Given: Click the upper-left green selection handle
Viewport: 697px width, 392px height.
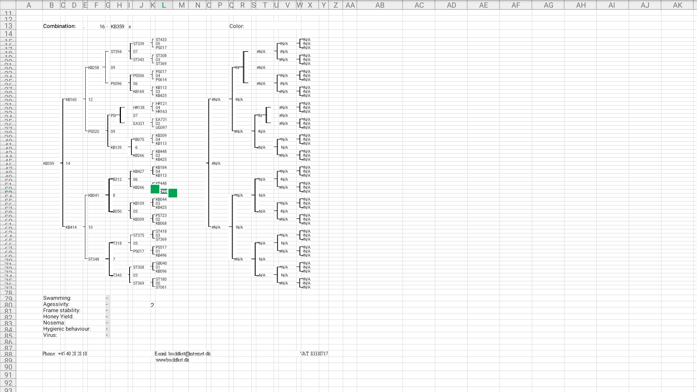Looking at the screenshot, I should [x=155, y=189].
